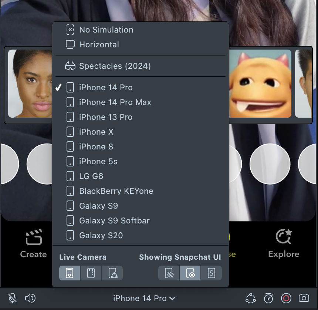Mute the microphone in the bottom bar

click(x=13, y=298)
